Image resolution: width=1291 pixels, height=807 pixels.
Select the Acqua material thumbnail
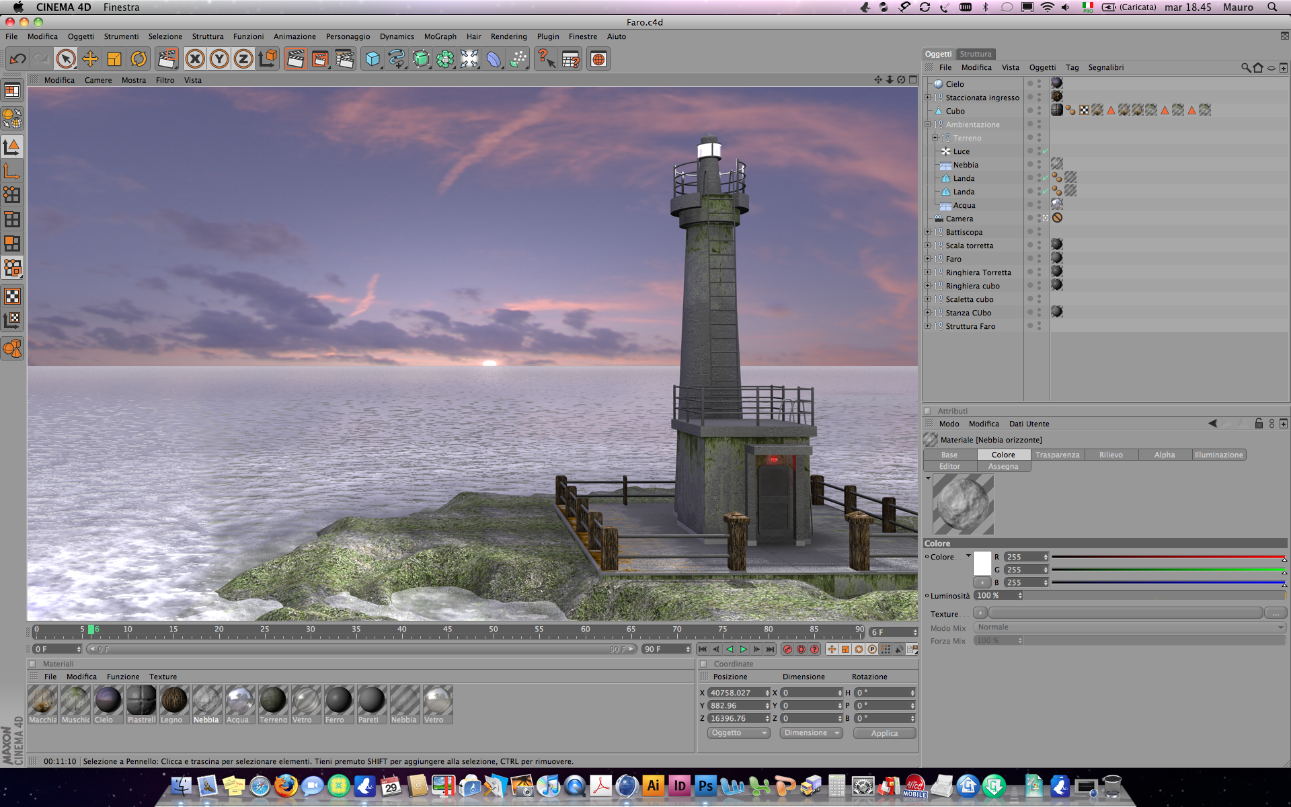coord(239,701)
